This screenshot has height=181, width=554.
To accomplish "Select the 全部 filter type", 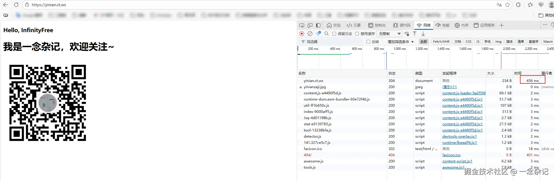I will 424,42.
